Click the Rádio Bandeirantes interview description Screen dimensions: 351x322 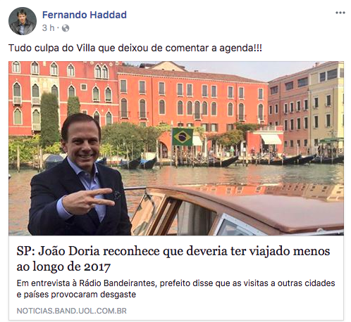pos(175,289)
